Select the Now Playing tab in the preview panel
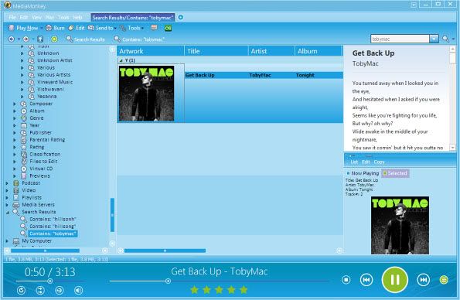This screenshot has height=300, width=460. 363,173
